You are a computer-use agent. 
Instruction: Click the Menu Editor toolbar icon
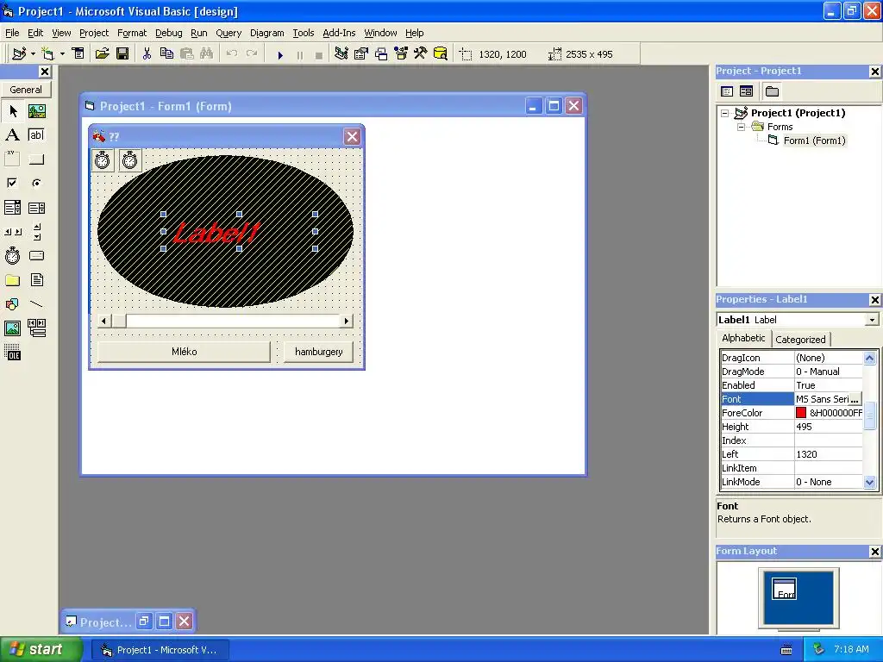(x=78, y=54)
